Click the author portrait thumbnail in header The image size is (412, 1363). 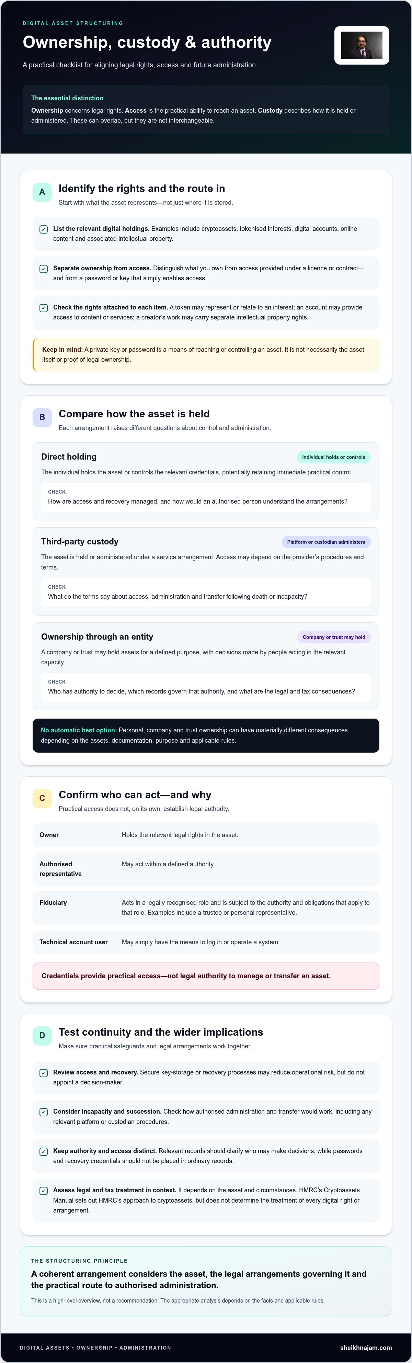362,45
